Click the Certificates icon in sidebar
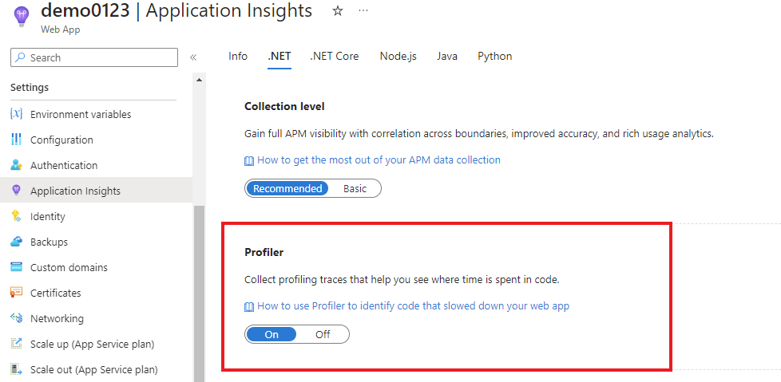The width and height of the screenshot is (781, 382). (x=16, y=293)
